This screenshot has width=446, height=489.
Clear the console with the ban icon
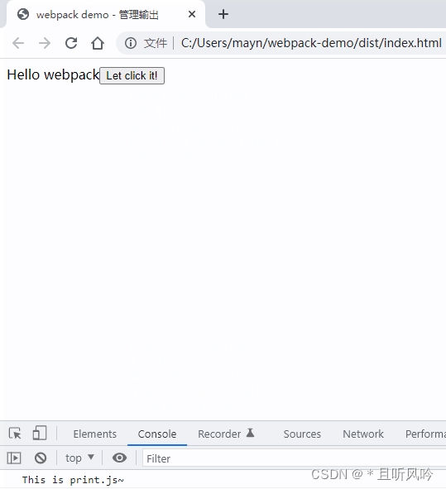click(41, 458)
